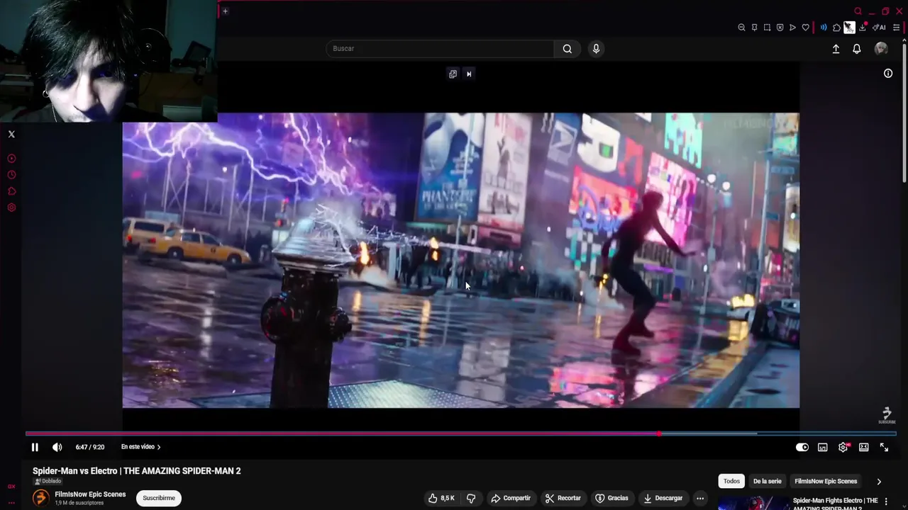The image size is (908, 510).
Task: Toggle the autoplay switch in player
Action: coord(802,447)
